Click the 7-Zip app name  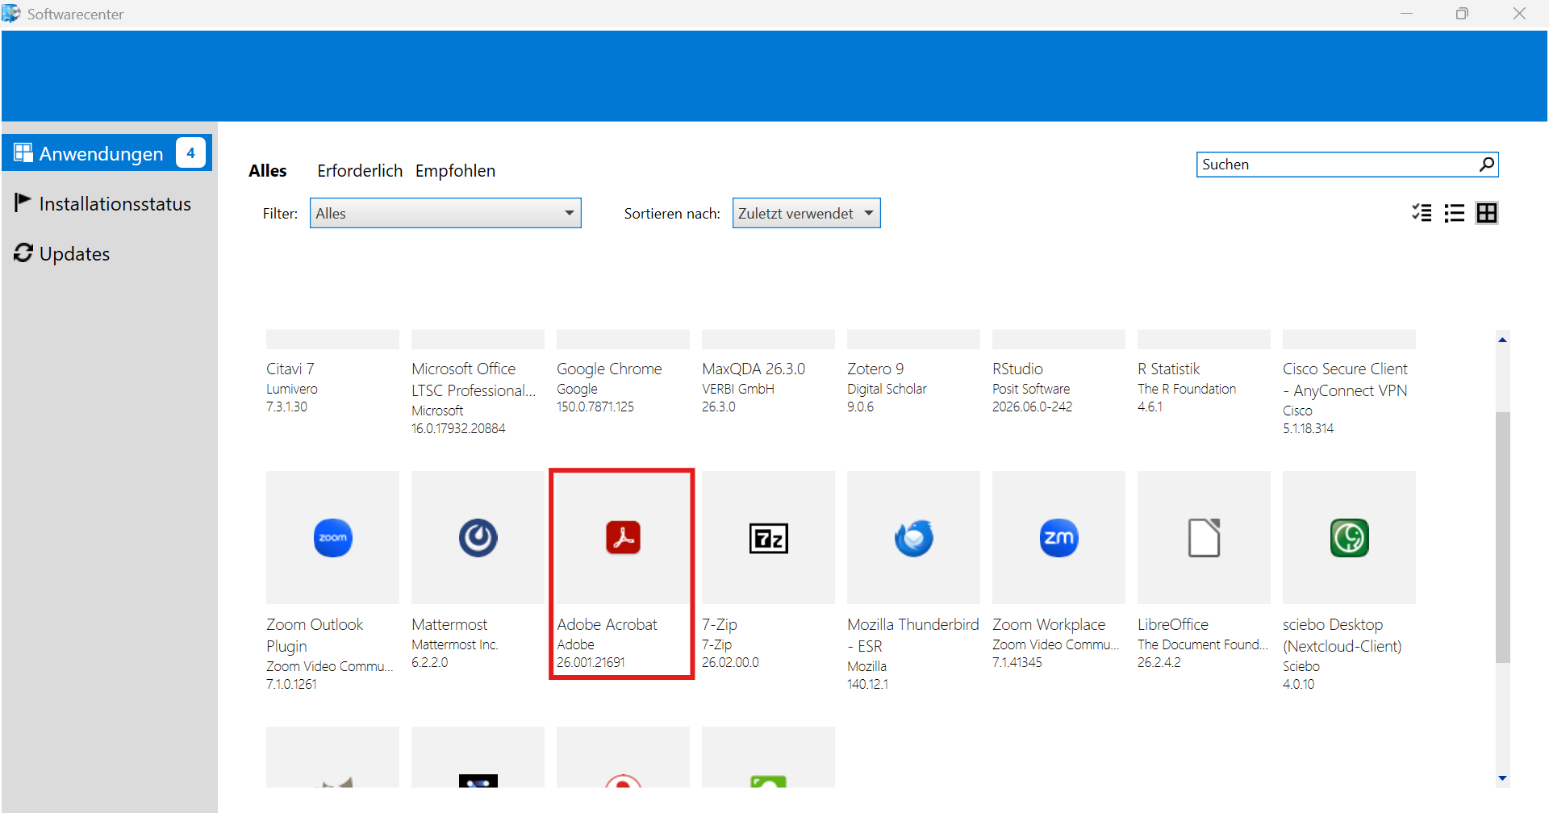(x=720, y=624)
